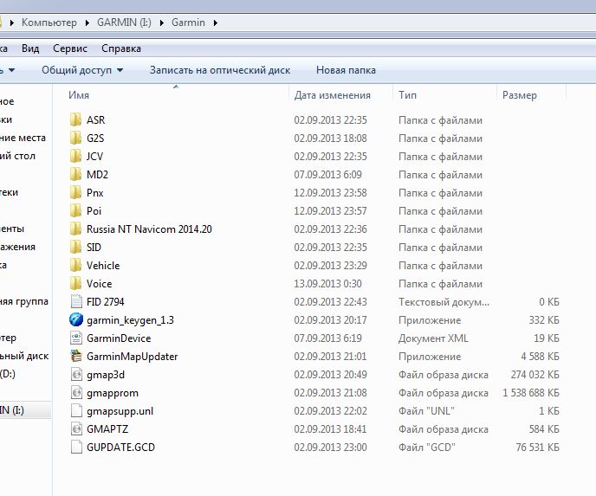Click the GarminMapUpdater application icon
The width and height of the screenshot is (596, 496).
click(76, 357)
